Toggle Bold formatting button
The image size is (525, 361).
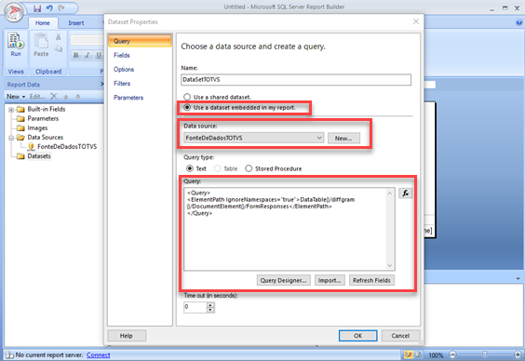coord(76,56)
